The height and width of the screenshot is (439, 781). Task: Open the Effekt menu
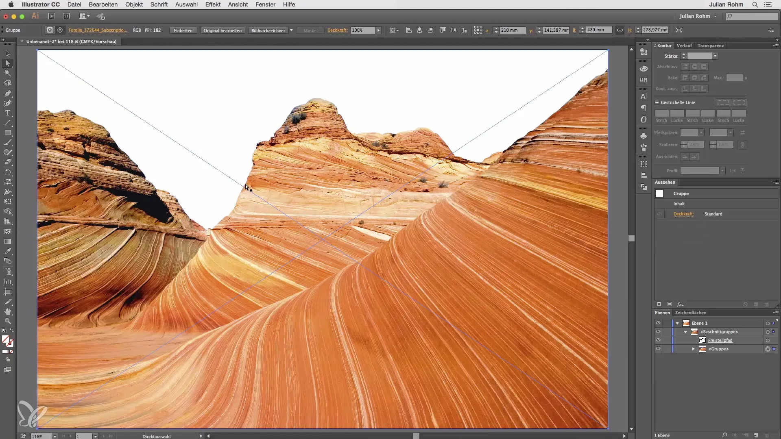pyautogui.click(x=213, y=4)
